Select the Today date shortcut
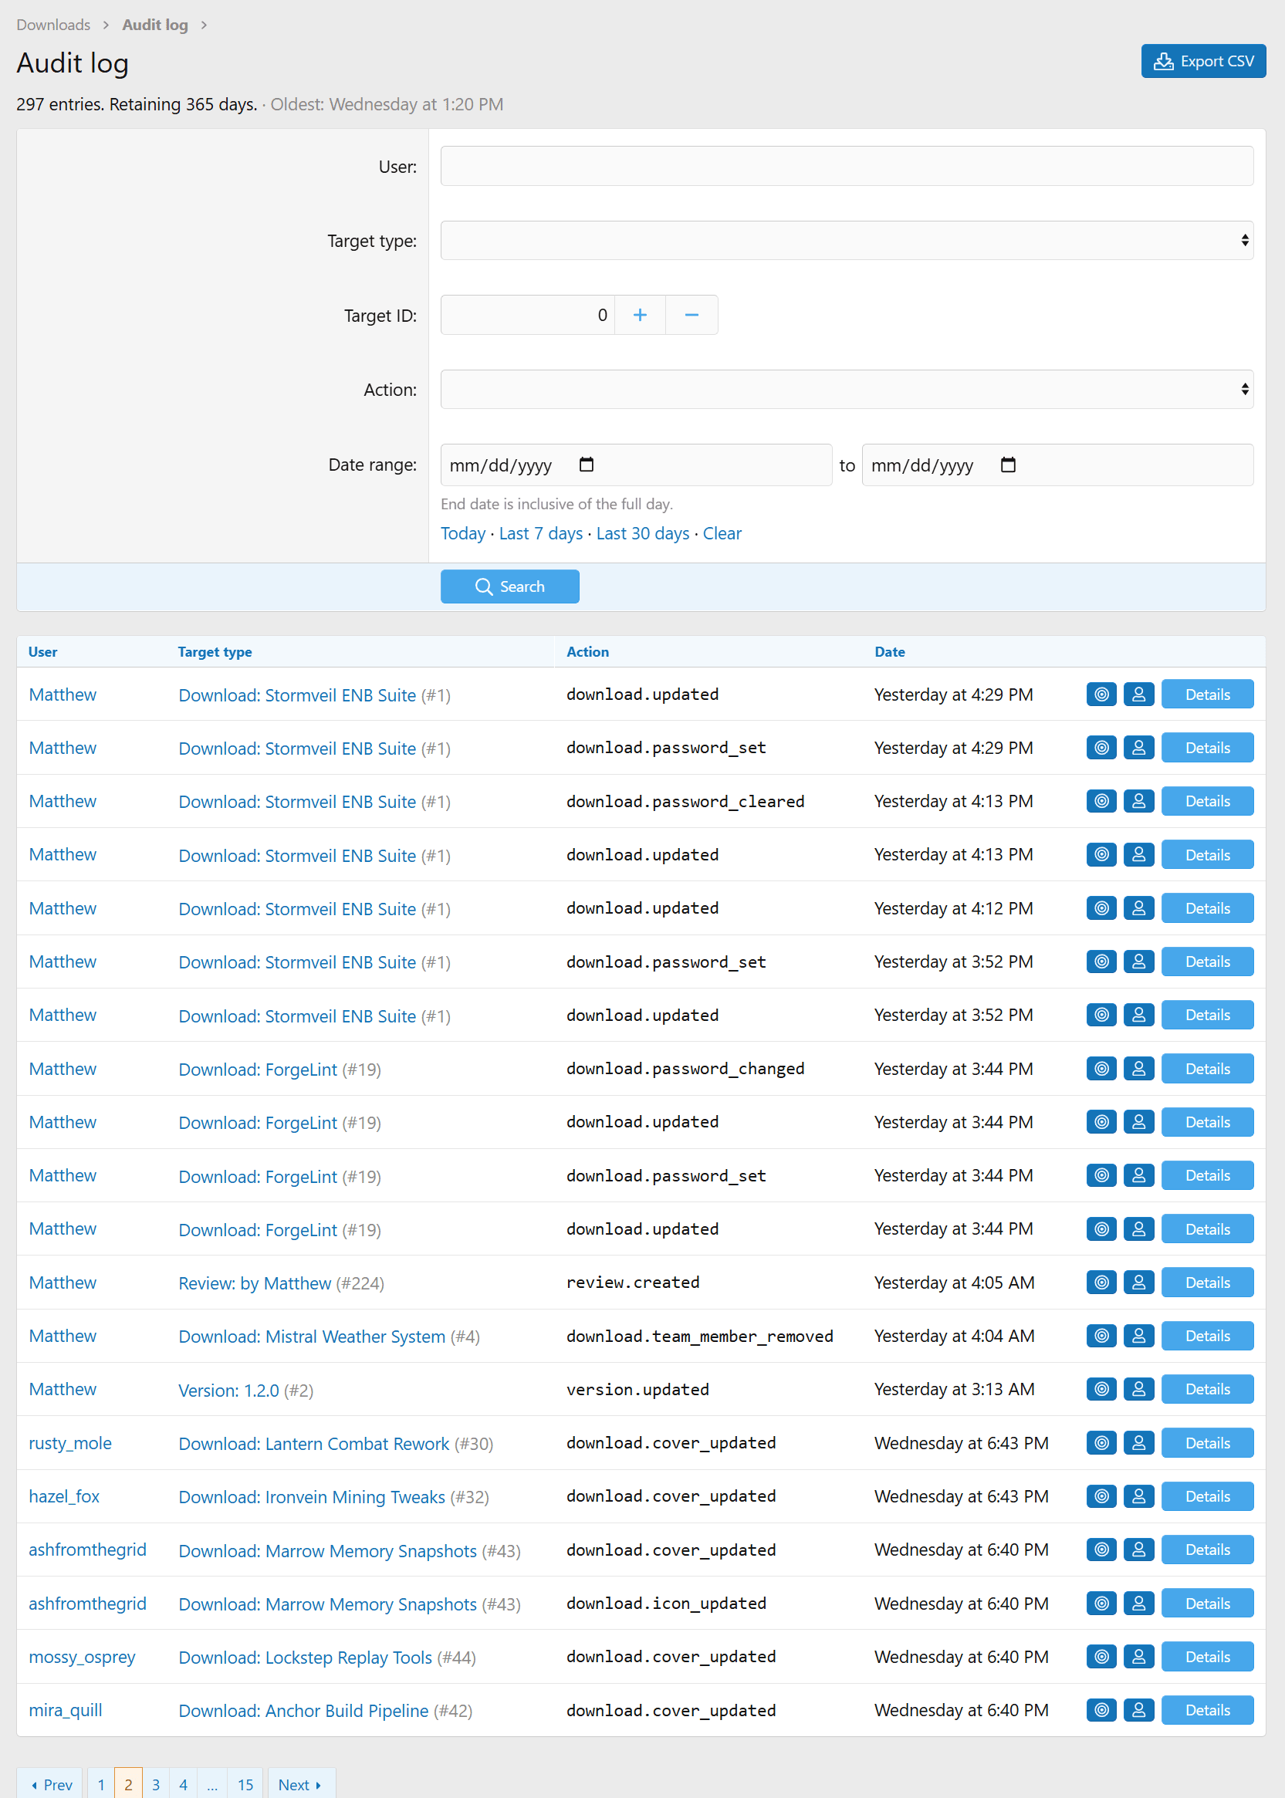The width and height of the screenshot is (1285, 1798). 463,533
